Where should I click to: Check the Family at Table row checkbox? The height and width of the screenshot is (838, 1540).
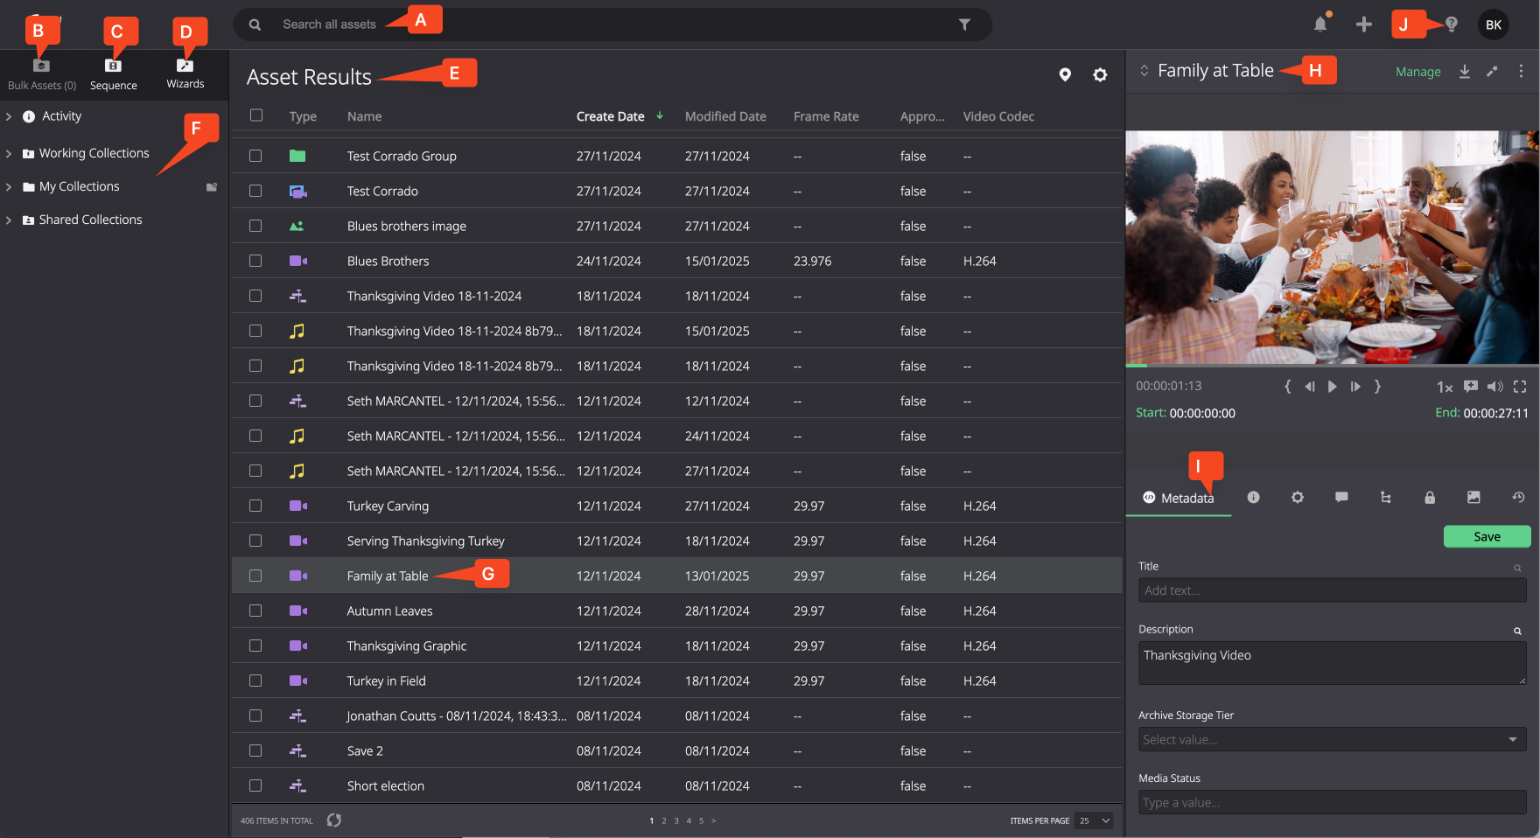point(255,576)
